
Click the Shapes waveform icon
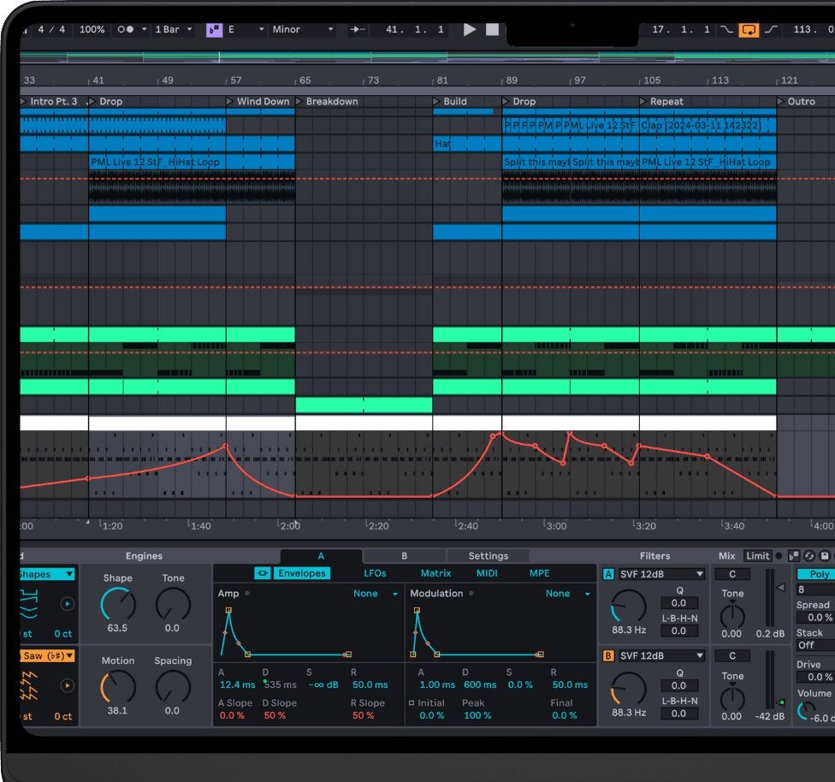(30, 604)
